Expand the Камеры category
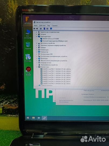Image resolution: width=109 pixels, height=146 pixels. coord(37,48)
